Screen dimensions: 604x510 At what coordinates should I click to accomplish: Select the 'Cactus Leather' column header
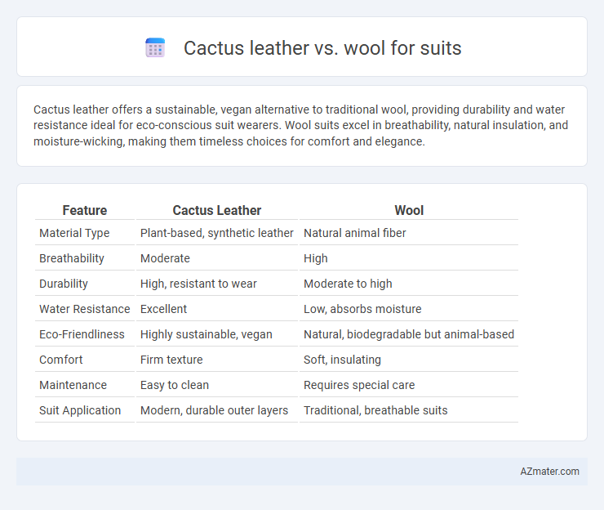217,210
